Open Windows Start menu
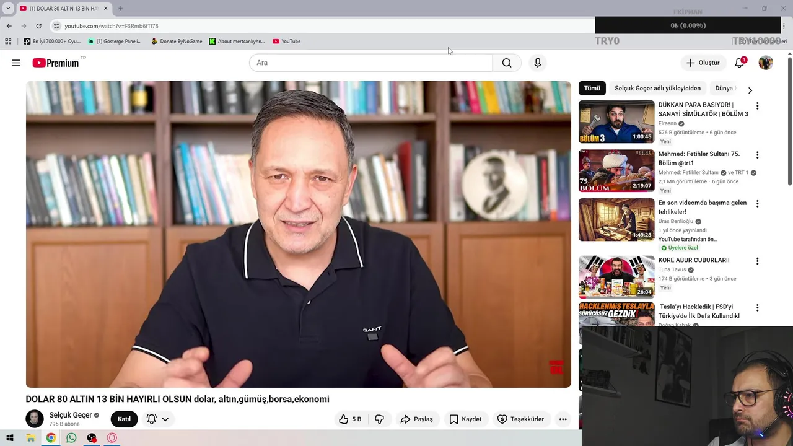Image resolution: width=793 pixels, height=446 pixels. 9,438
